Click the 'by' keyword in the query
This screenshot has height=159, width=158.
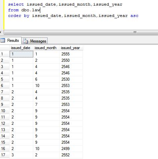pyautogui.click(x=27, y=16)
